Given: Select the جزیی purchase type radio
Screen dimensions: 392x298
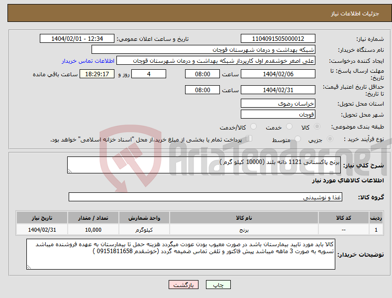Looking at the screenshot, I should (x=330, y=139).
